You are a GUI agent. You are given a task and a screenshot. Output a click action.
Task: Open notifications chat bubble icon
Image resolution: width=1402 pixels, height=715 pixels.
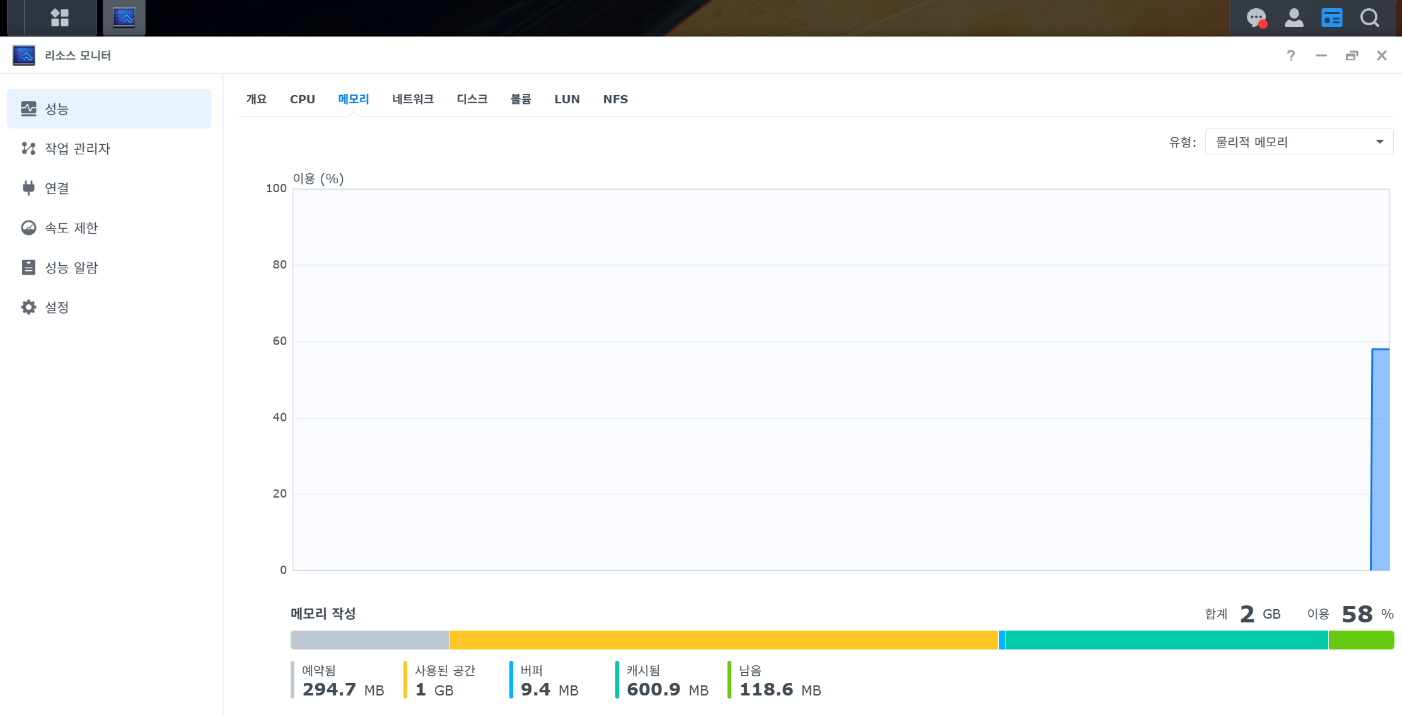[x=1256, y=18]
